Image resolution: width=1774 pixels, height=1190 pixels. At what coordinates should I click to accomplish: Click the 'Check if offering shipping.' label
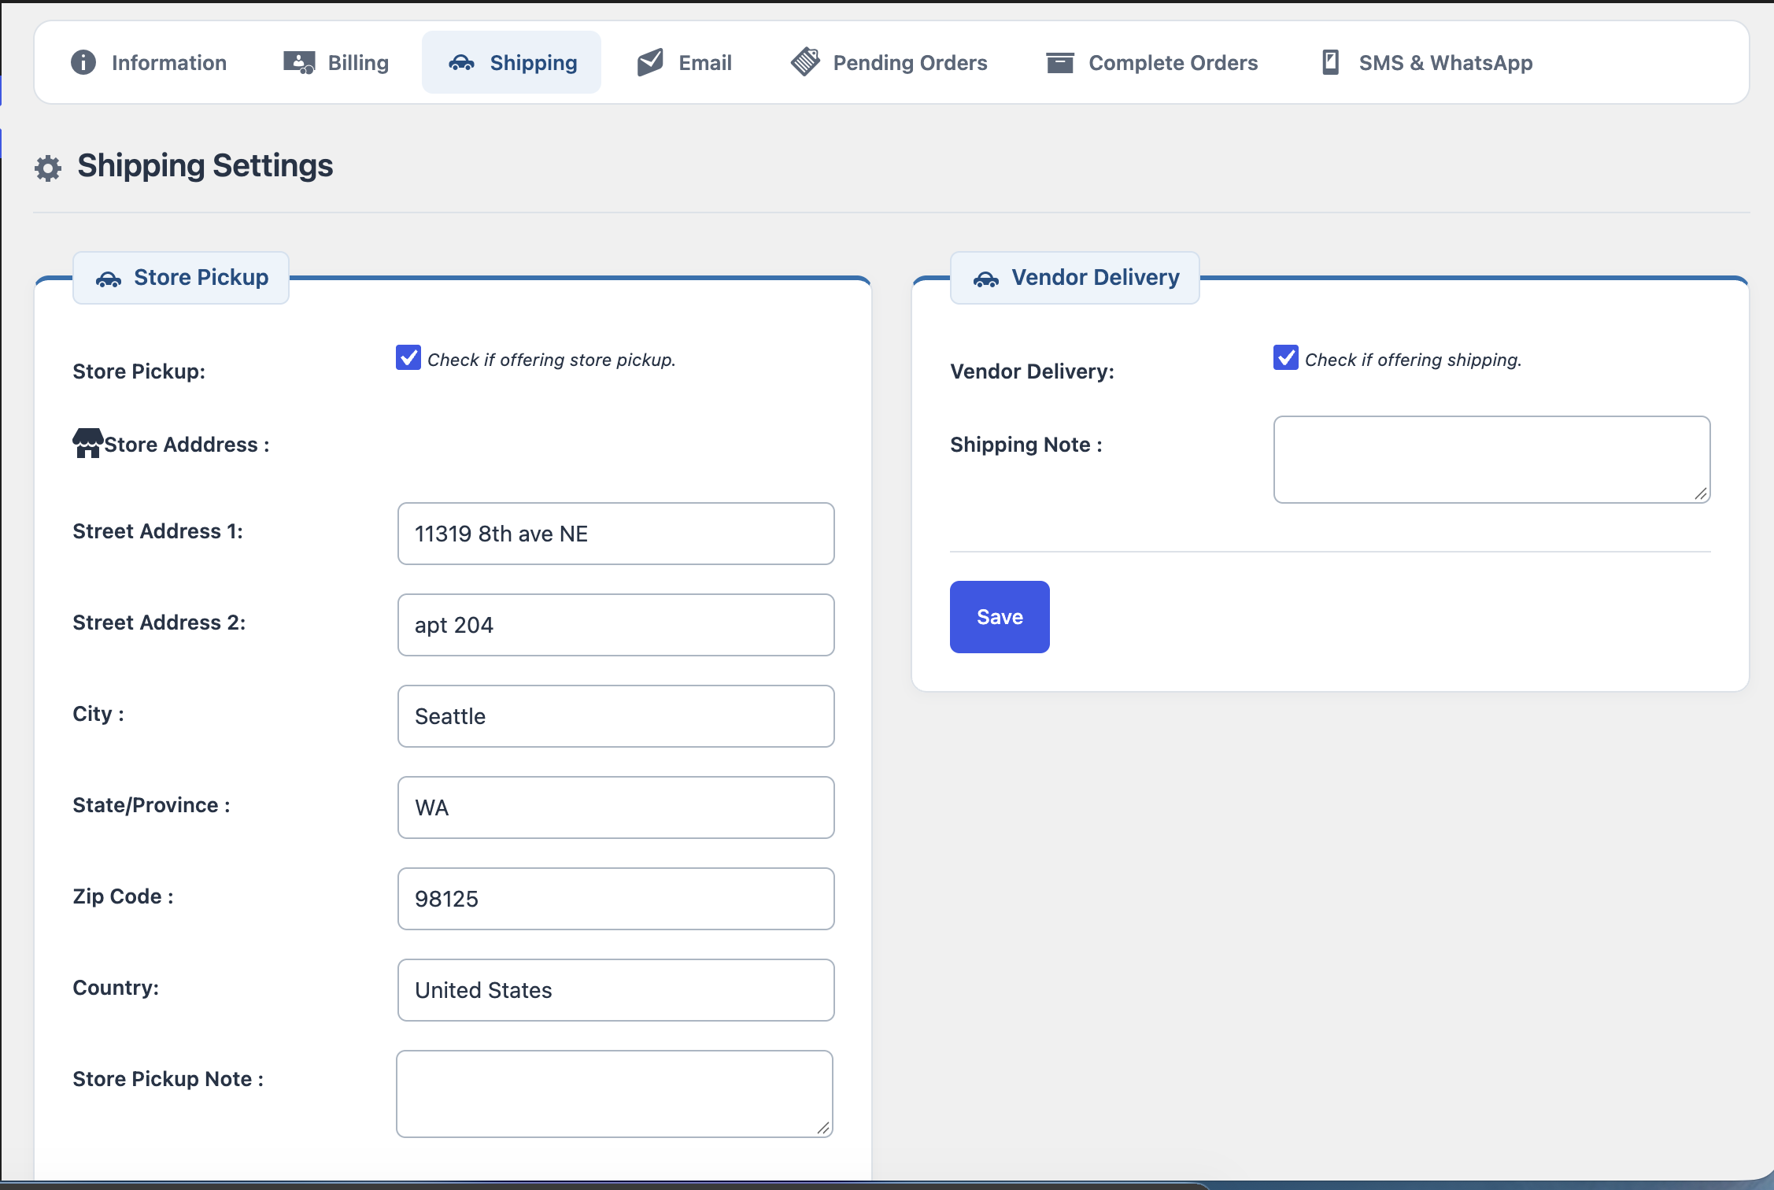(1414, 360)
